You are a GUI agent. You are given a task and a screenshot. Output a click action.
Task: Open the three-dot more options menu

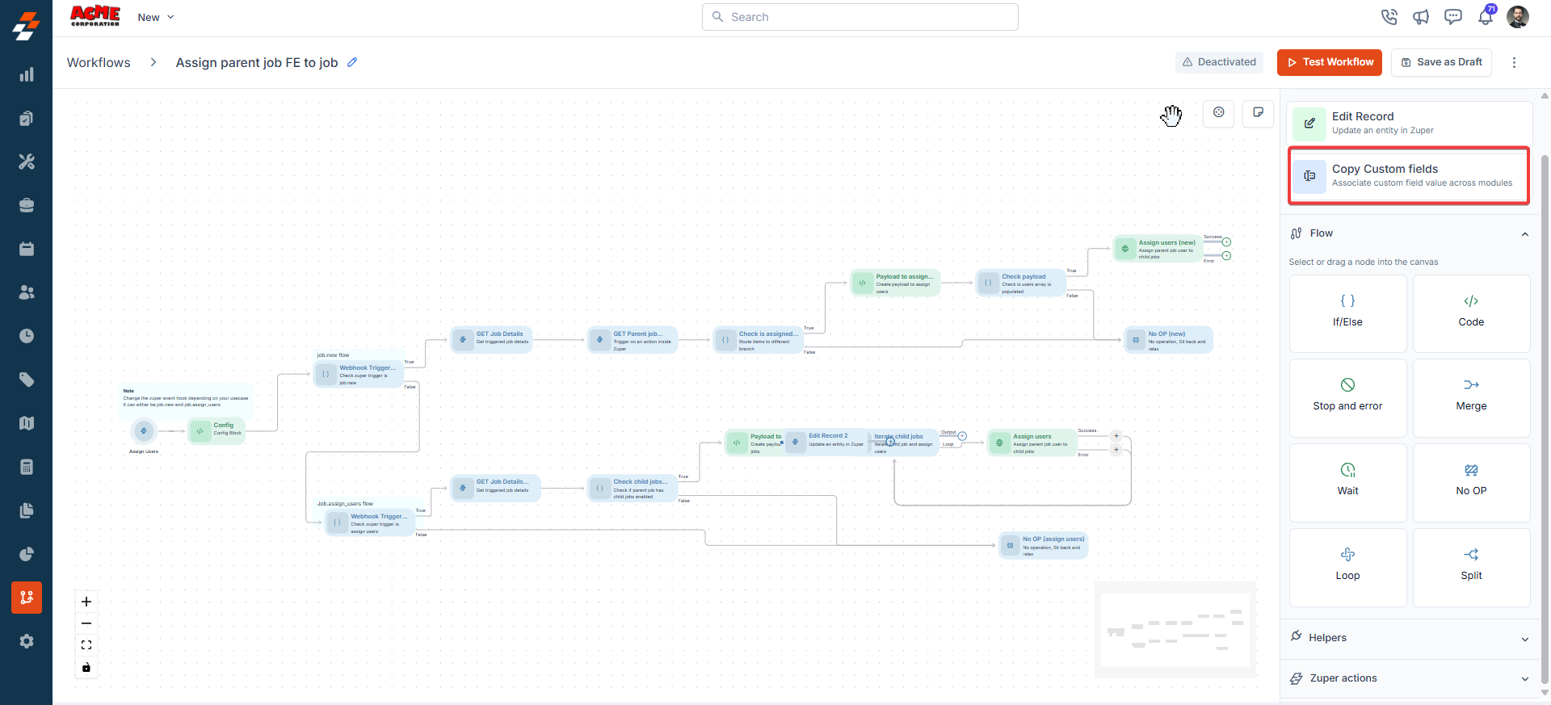1515,62
